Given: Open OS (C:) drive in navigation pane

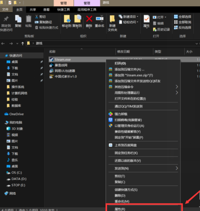Looking at the screenshot, I should click(14, 173).
